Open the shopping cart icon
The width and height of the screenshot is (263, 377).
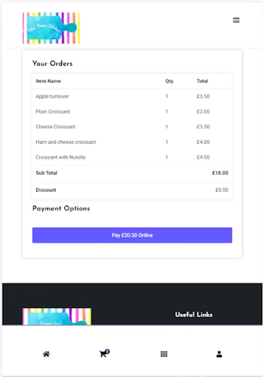(x=103, y=354)
